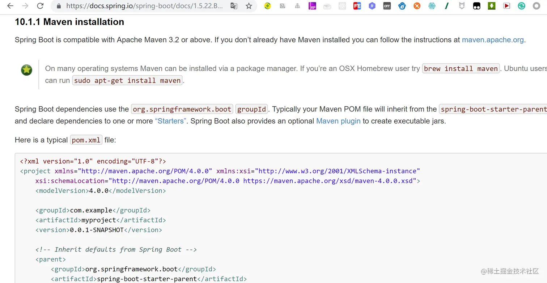Open the Google Translate page icon
This screenshot has width=547, height=283.
pos(234,6)
